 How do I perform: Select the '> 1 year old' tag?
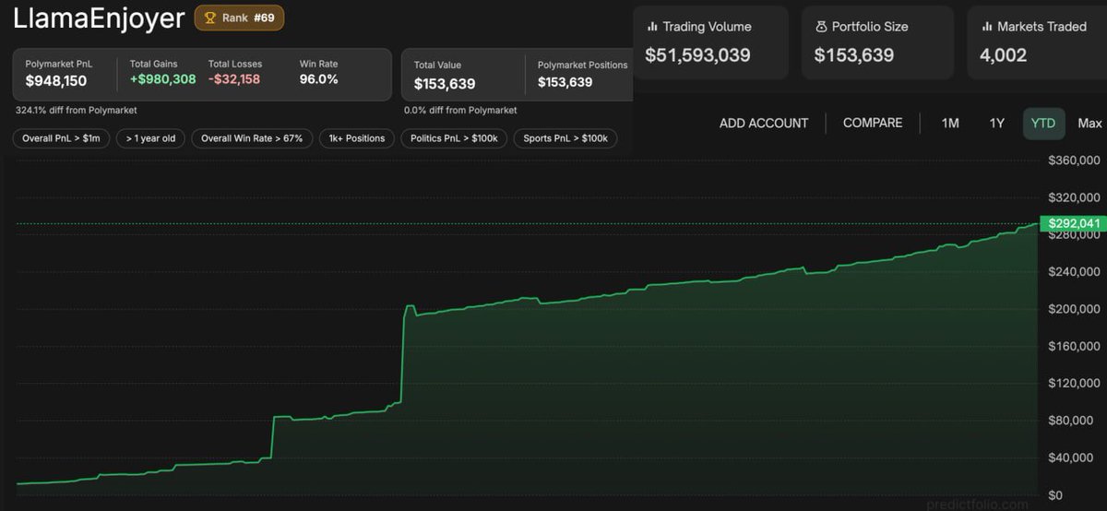(x=151, y=138)
